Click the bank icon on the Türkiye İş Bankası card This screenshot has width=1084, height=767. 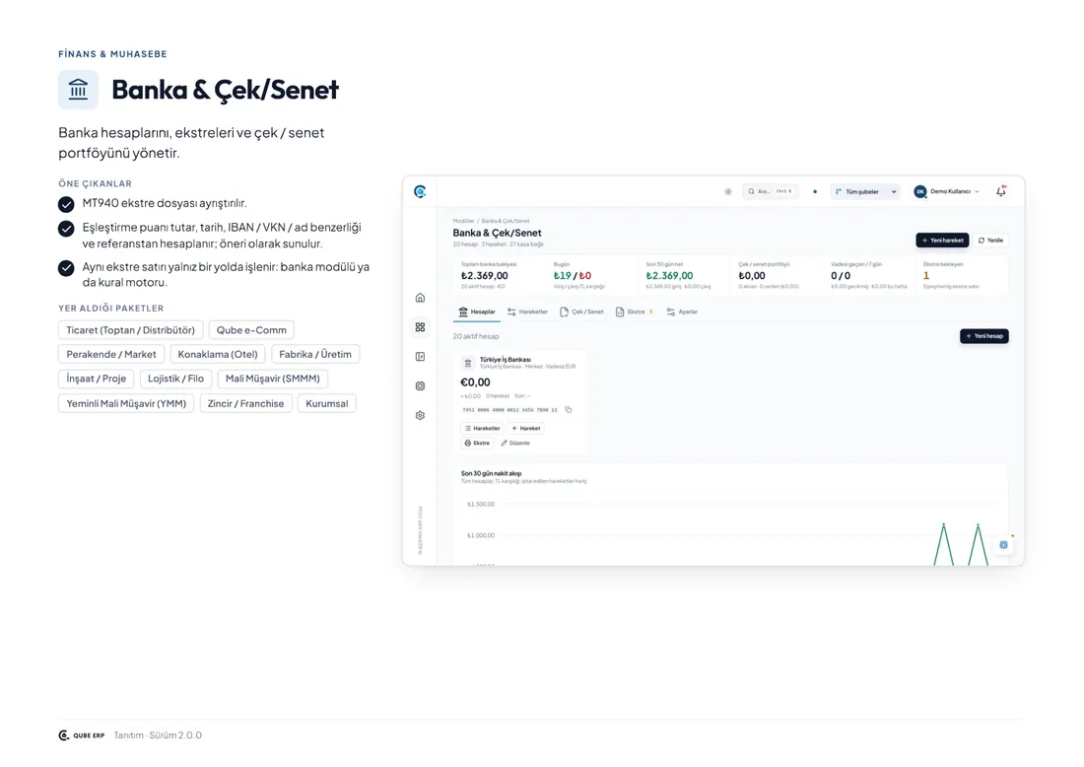[468, 363]
